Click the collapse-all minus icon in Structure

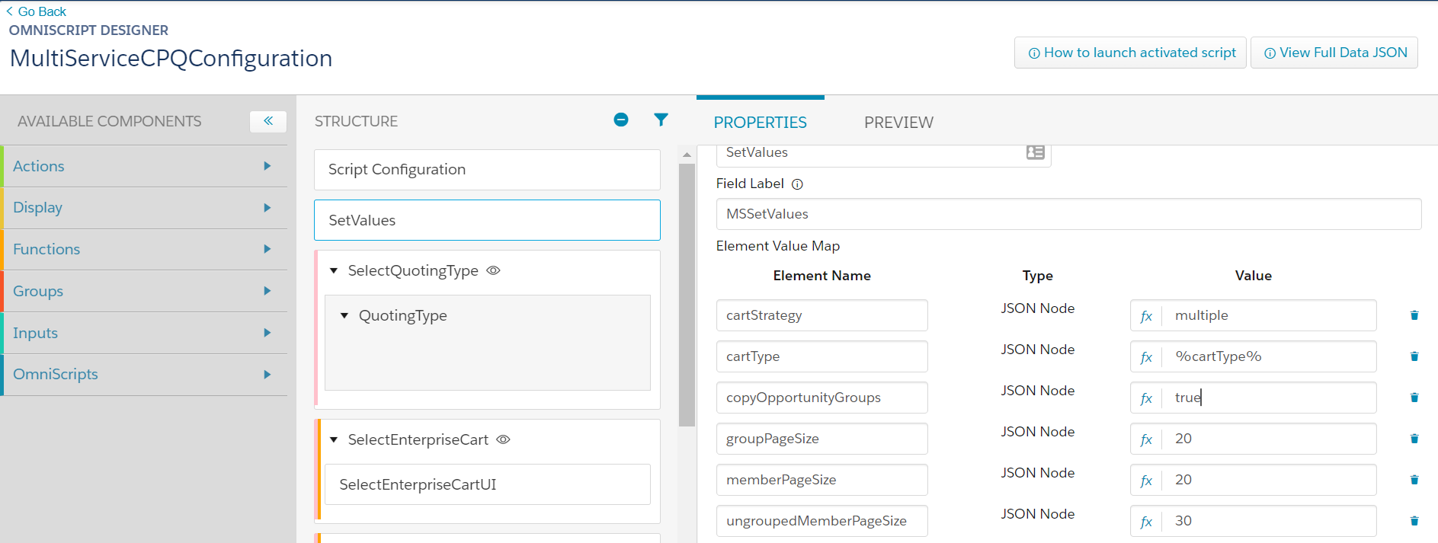(x=621, y=120)
